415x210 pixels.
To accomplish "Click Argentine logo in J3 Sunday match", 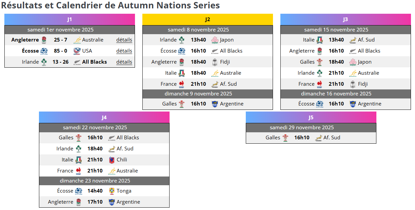I will point(353,104).
